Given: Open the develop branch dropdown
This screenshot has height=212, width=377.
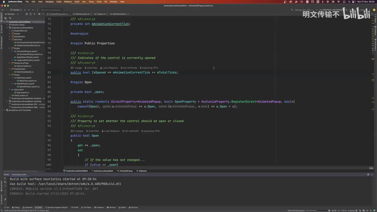Looking at the screenshot, I should pos(16,10).
